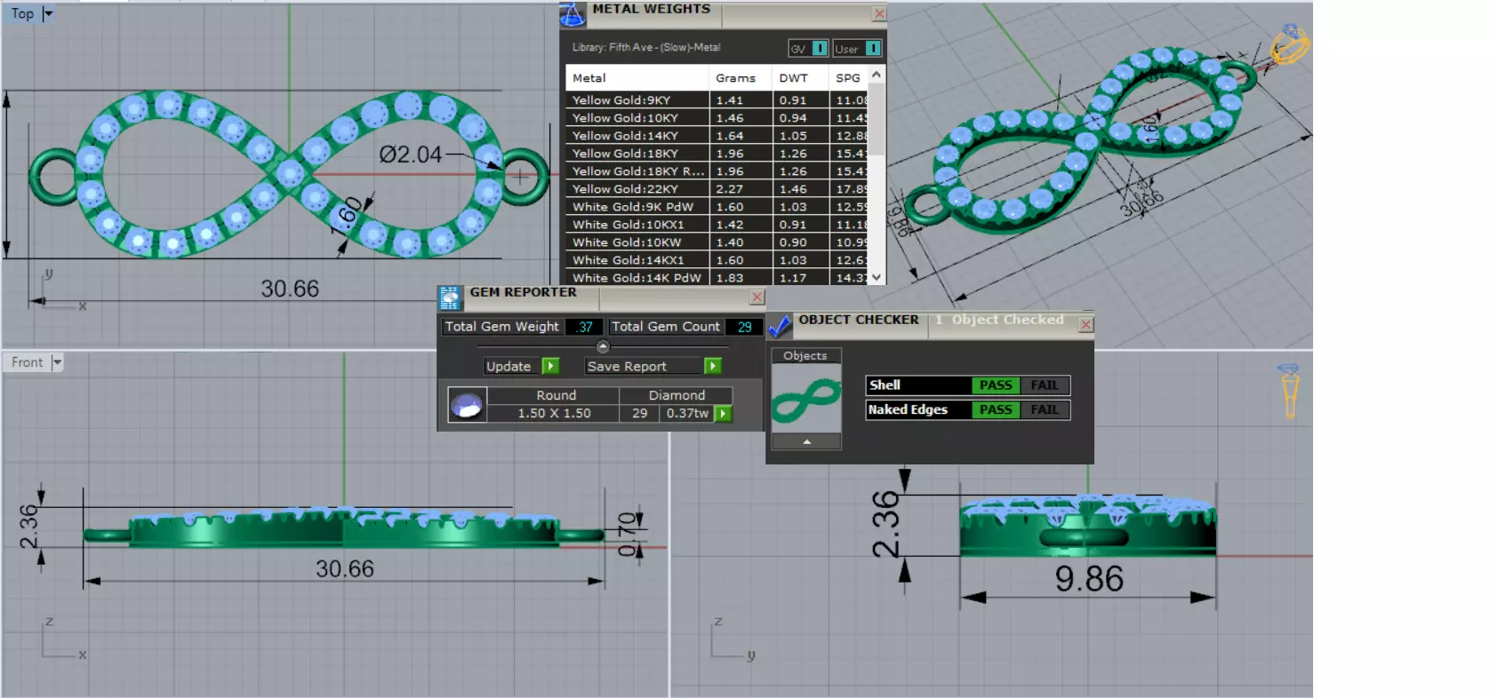Image resolution: width=1498 pixels, height=698 pixels.
Task: Click the Top viewport label
Action: 22,13
